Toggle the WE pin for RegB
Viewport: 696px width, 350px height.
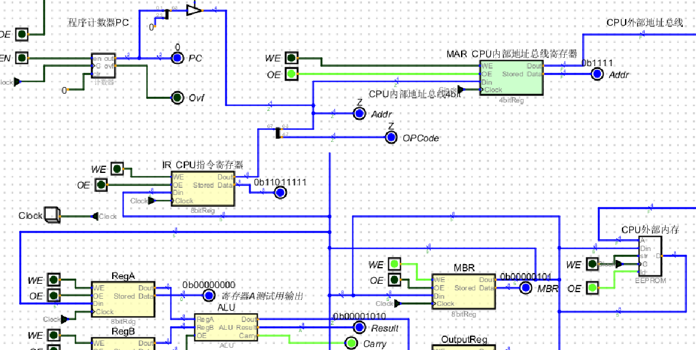[53, 335]
